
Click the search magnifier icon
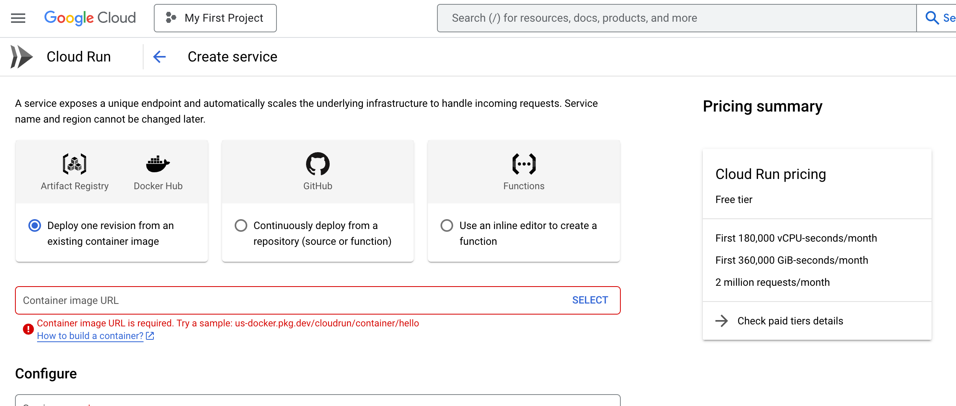click(932, 18)
